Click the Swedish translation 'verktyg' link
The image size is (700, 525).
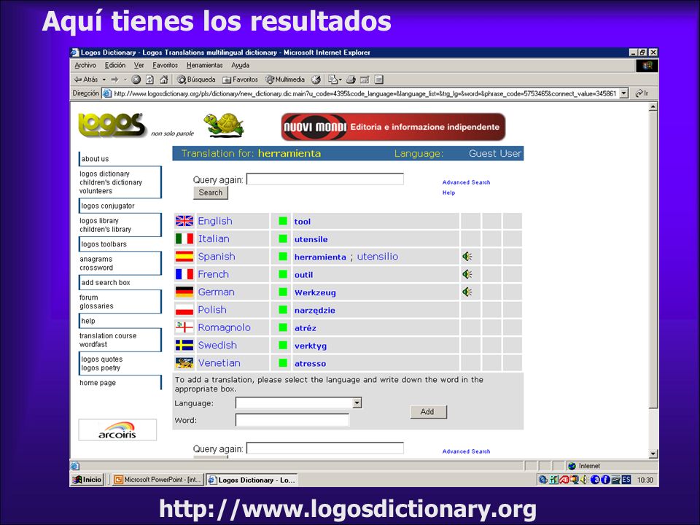pos(311,346)
